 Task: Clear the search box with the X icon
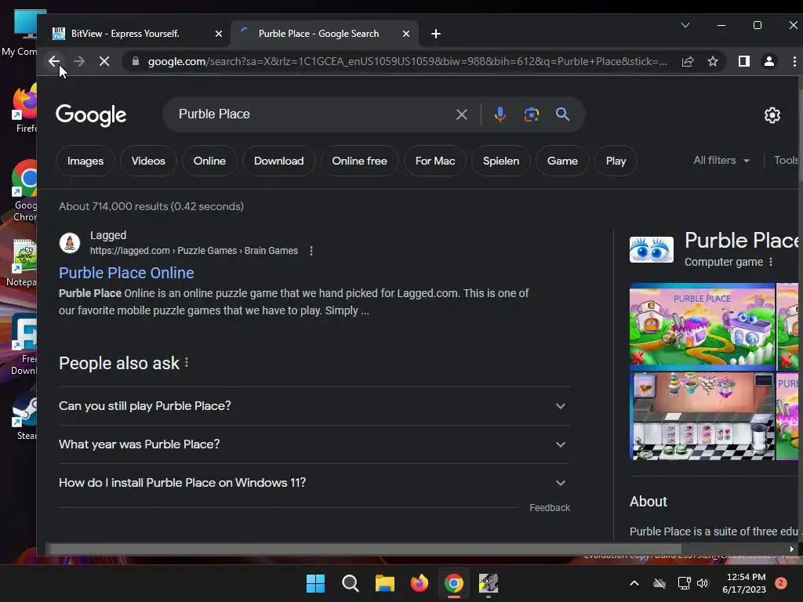[461, 114]
